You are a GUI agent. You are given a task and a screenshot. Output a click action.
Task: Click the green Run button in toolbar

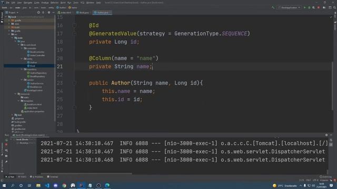pyautogui.click(x=304, y=7)
